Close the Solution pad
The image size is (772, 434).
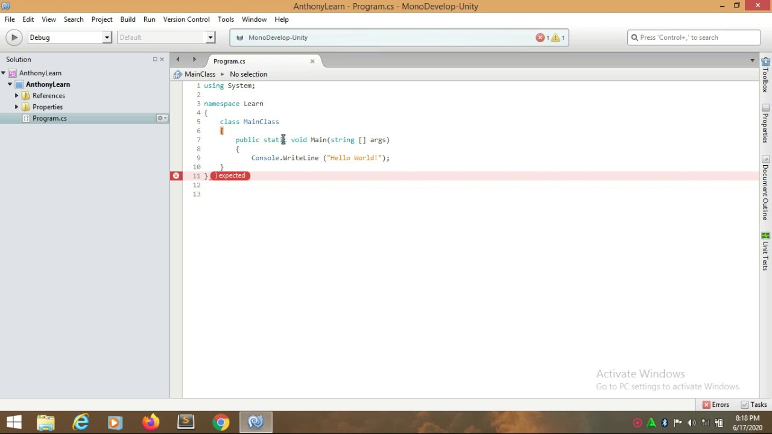[x=162, y=59]
